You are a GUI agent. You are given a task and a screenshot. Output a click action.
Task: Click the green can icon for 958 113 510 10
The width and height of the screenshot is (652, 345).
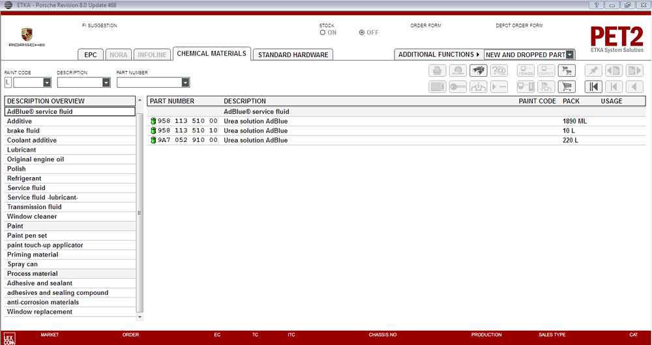[x=153, y=131]
